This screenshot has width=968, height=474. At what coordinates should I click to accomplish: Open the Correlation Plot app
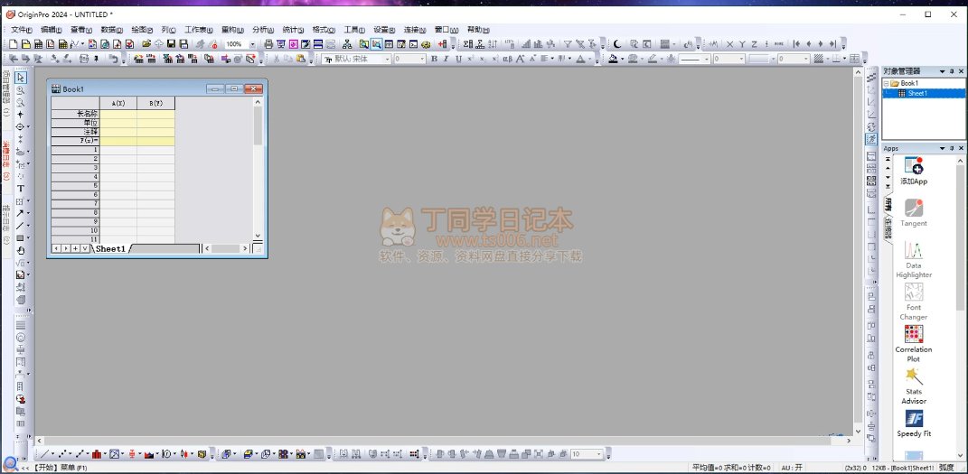click(x=913, y=335)
